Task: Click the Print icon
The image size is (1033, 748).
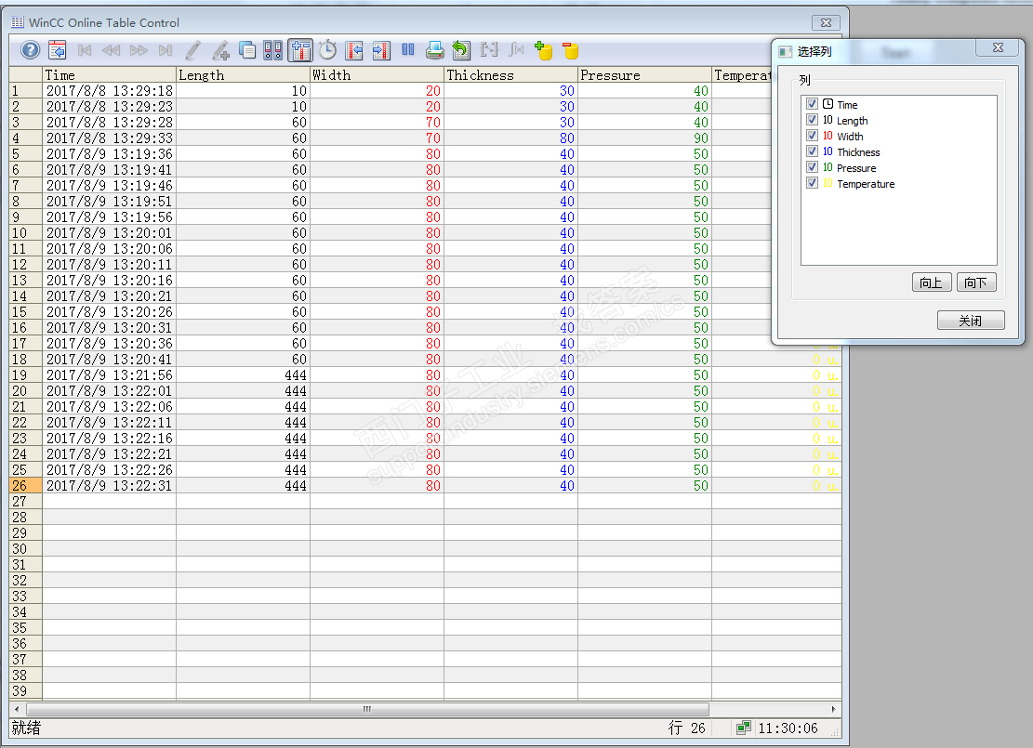Action: click(x=435, y=50)
